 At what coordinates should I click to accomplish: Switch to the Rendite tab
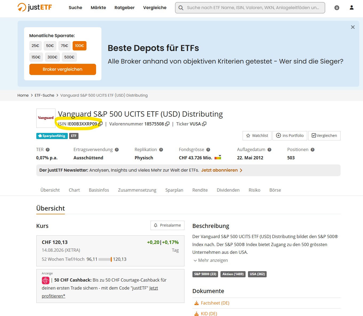pyautogui.click(x=200, y=190)
